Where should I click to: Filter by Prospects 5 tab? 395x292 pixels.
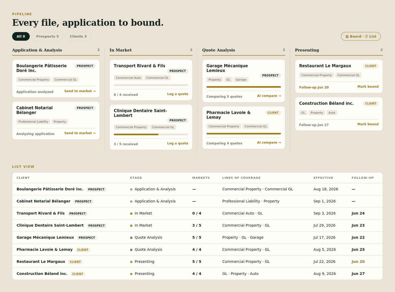[47, 36]
